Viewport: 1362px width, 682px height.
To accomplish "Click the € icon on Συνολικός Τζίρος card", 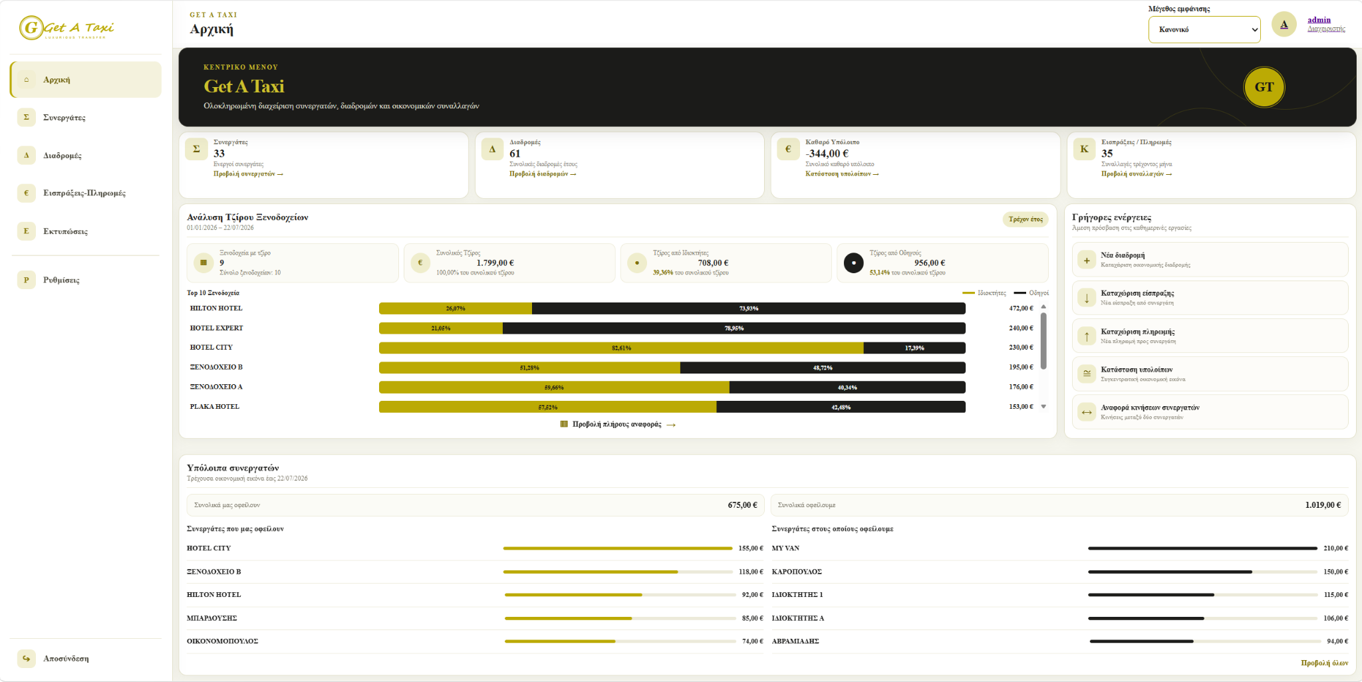I will pos(420,263).
